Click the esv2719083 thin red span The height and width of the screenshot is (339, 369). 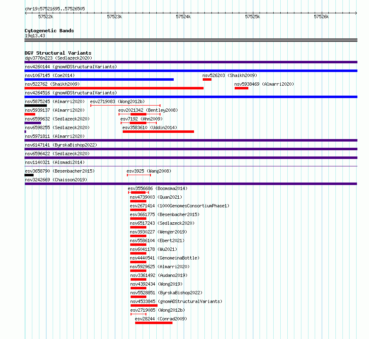tap(126, 106)
